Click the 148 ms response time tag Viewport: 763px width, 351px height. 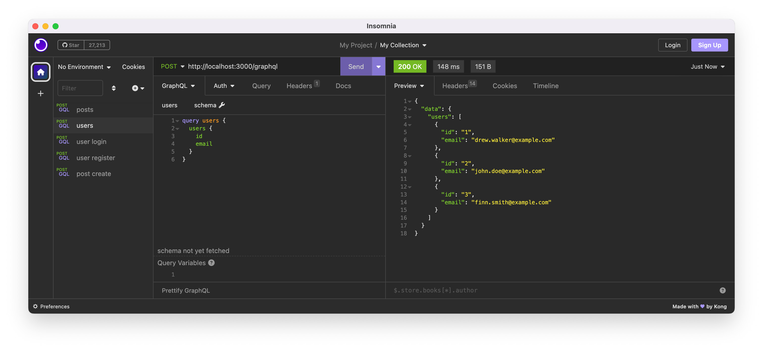point(448,66)
